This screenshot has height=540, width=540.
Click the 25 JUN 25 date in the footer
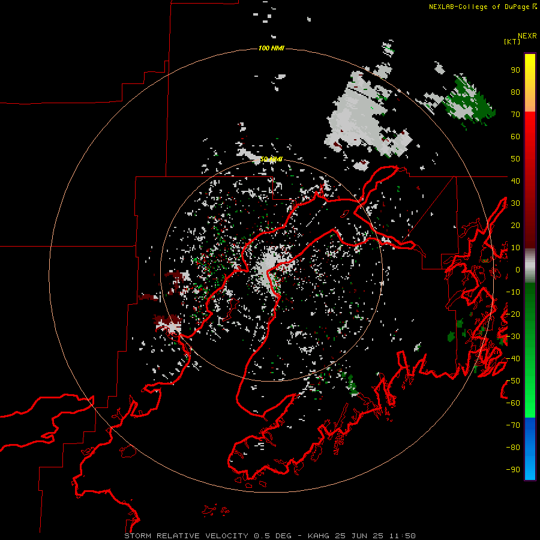click(359, 536)
